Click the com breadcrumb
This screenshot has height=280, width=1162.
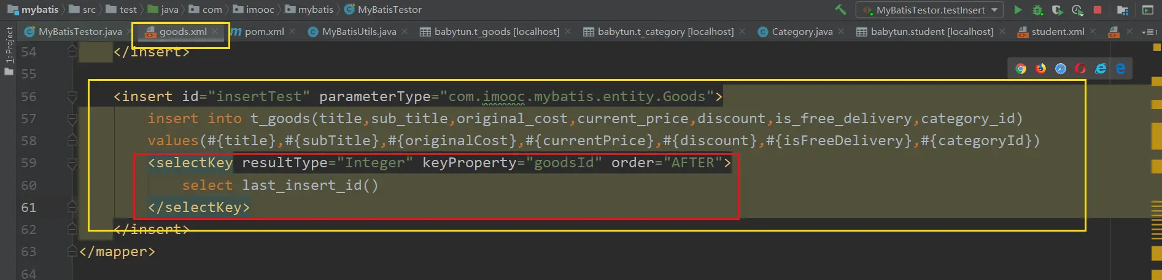(205, 10)
